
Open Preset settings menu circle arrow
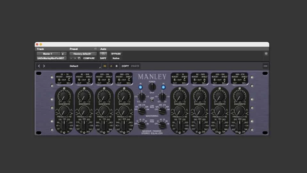point(95,49)
